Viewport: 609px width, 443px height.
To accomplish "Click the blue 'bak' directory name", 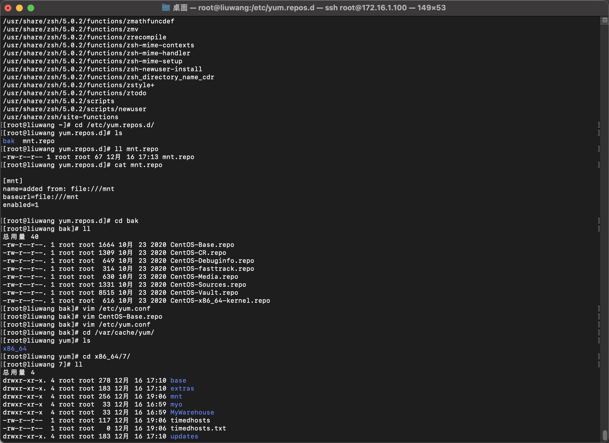I will click(9, 141).
